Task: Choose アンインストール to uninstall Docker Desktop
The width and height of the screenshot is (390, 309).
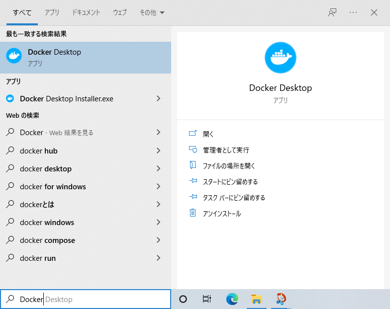Action: coord(221,214)
